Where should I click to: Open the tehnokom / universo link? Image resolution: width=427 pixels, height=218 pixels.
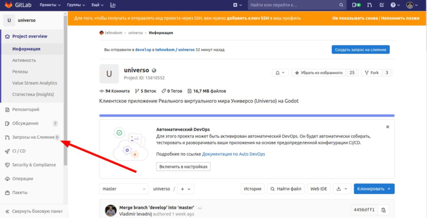click(x=175, y=50)
